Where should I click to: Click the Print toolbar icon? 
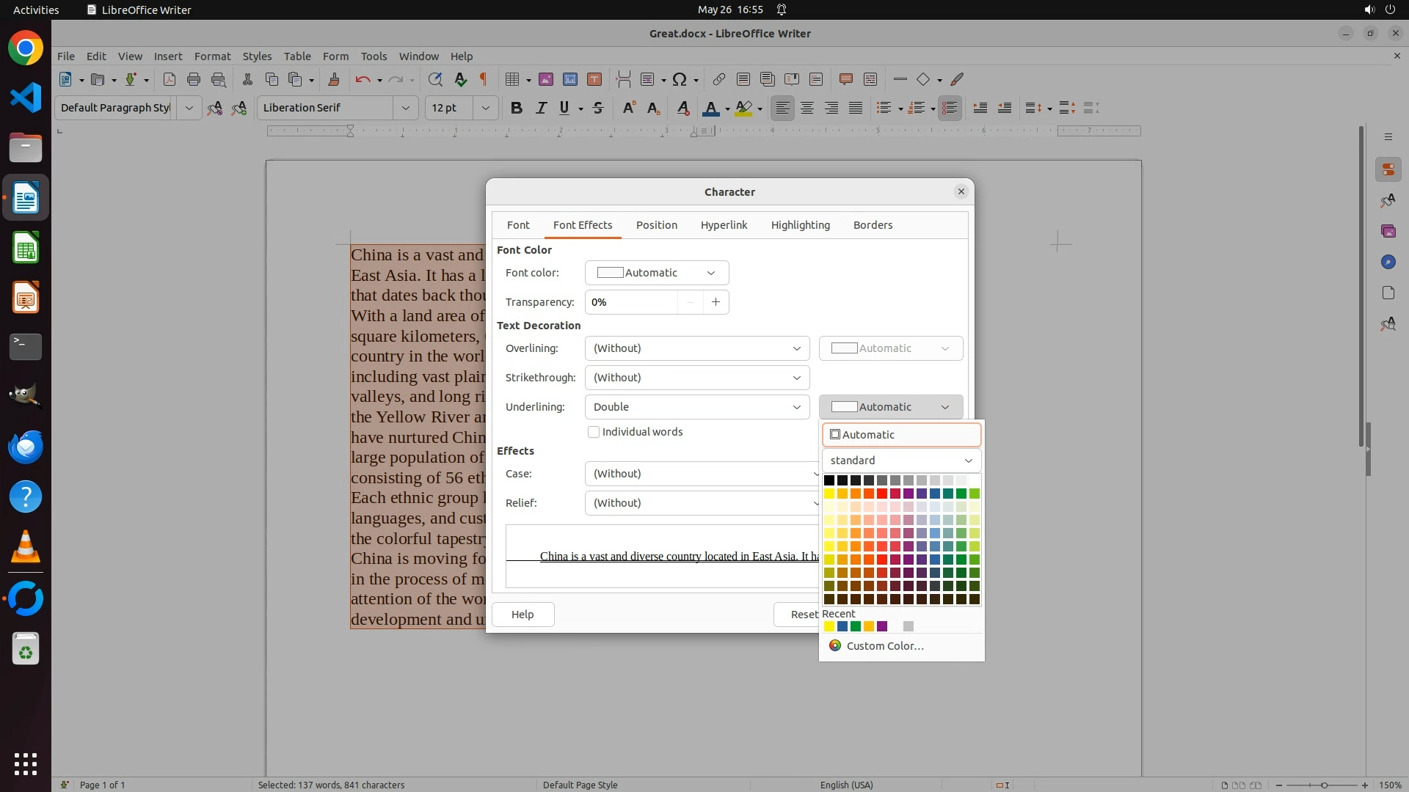[x=194, y=79]
